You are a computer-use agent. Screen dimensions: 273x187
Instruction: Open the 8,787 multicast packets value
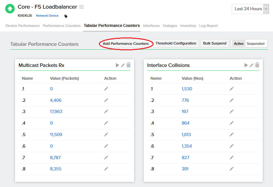pos(55,158)
